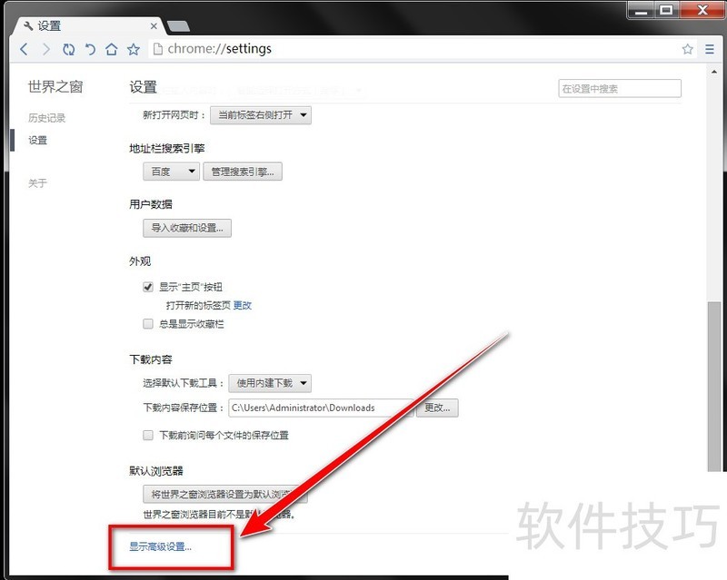Open the 当前标签右侧打开 dropdown

coord(261,115)
